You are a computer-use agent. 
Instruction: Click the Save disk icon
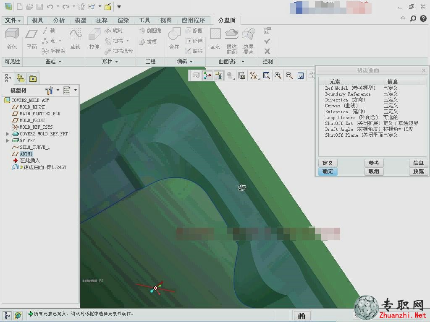40,7
